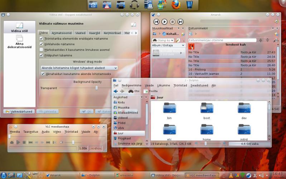This screenshot has height=179, width=286.
Task: Switch to the Animatsioonid tab
Action: [61, 33]
